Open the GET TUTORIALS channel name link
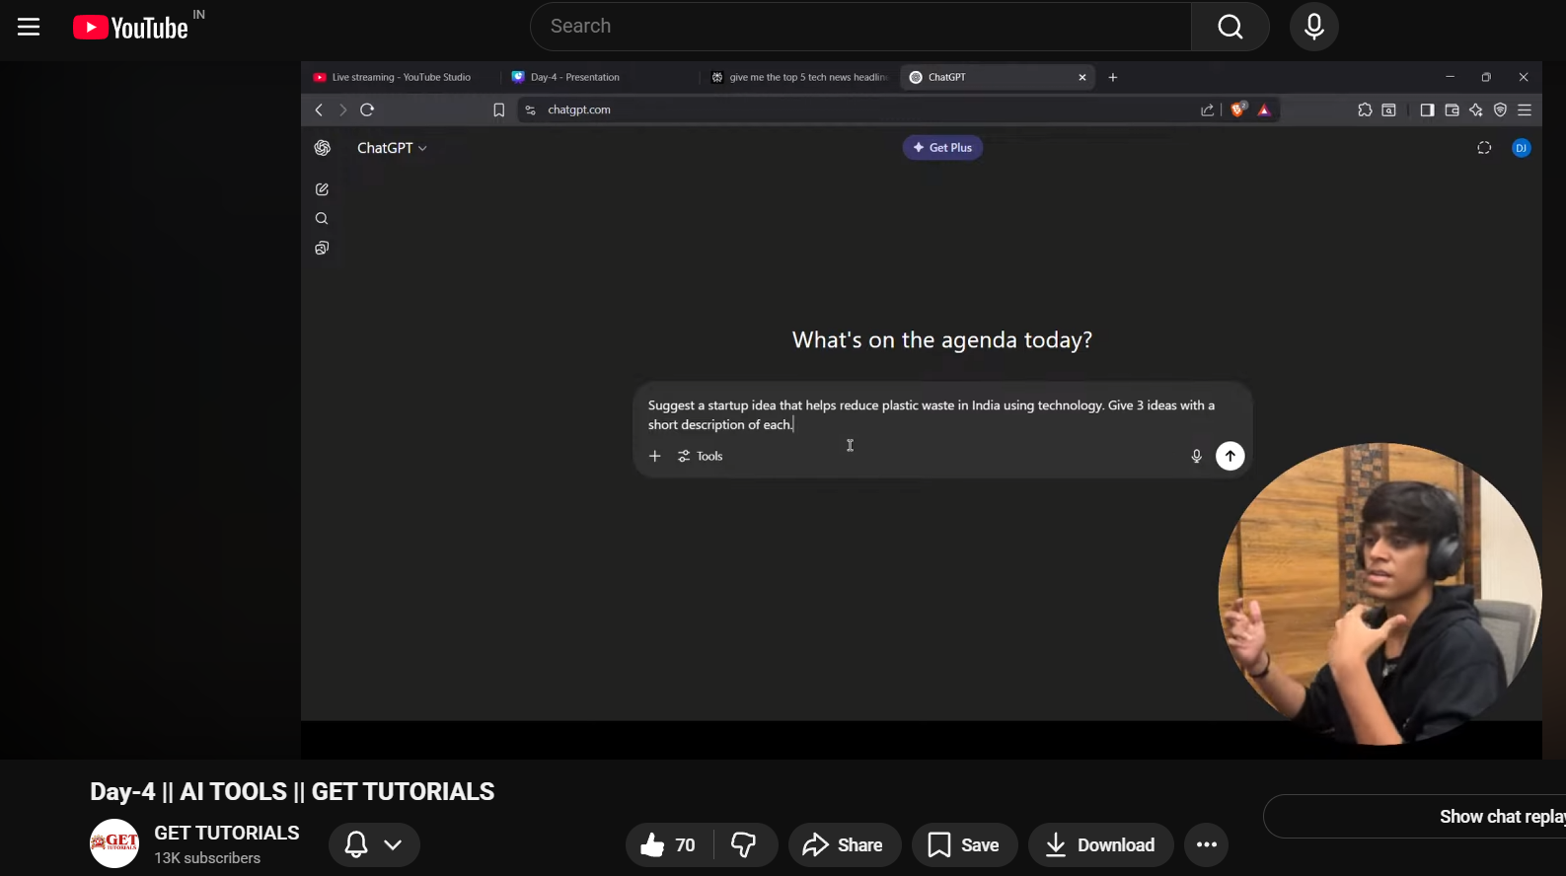This screenshot has height=876, width=1566. click(x=227, y=834)
